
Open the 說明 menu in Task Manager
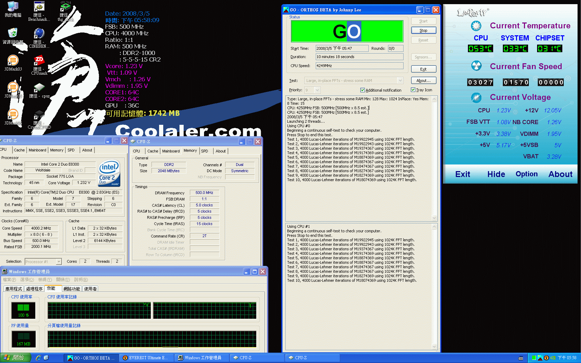(x=81, y=280)
